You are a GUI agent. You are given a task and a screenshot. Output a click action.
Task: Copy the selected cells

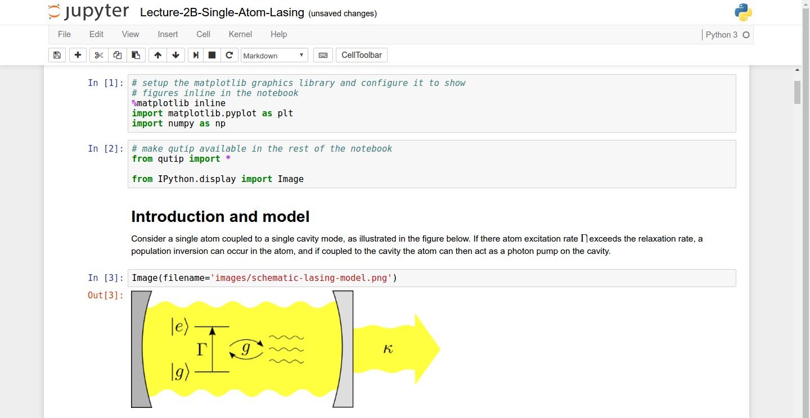point(117,55)
